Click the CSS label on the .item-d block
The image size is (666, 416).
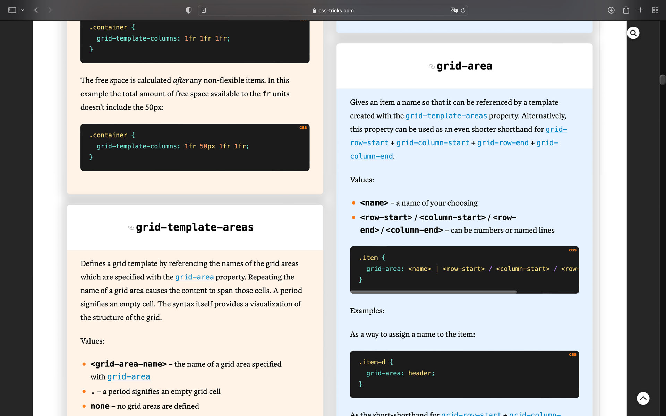pos(572,355)
